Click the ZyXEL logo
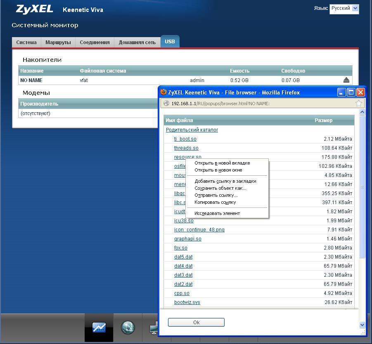 (x=34, y=9)
